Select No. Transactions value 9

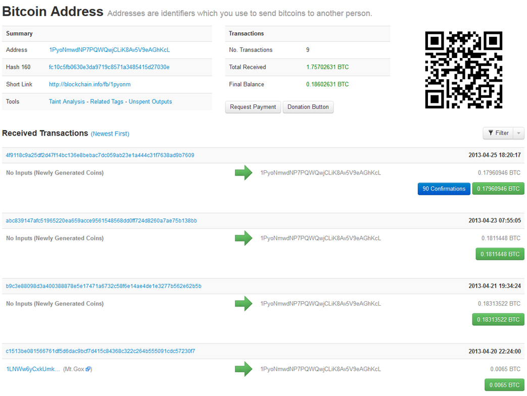click(308, 50)
